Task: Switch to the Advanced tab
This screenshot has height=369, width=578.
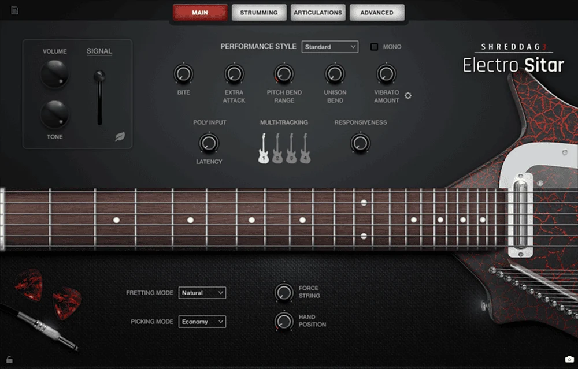Action: point(377,13)
